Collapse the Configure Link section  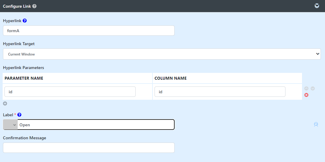pyautogui.click(x=317, y=6)
